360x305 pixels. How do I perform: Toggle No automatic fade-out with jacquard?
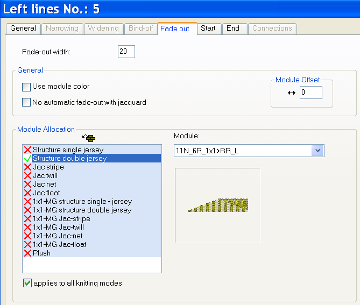pyautogui.click(x=26, y=102)
